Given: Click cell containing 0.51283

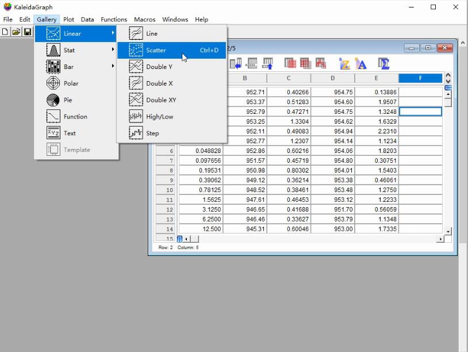Looking at the screenshot, I should click(289, 102).
